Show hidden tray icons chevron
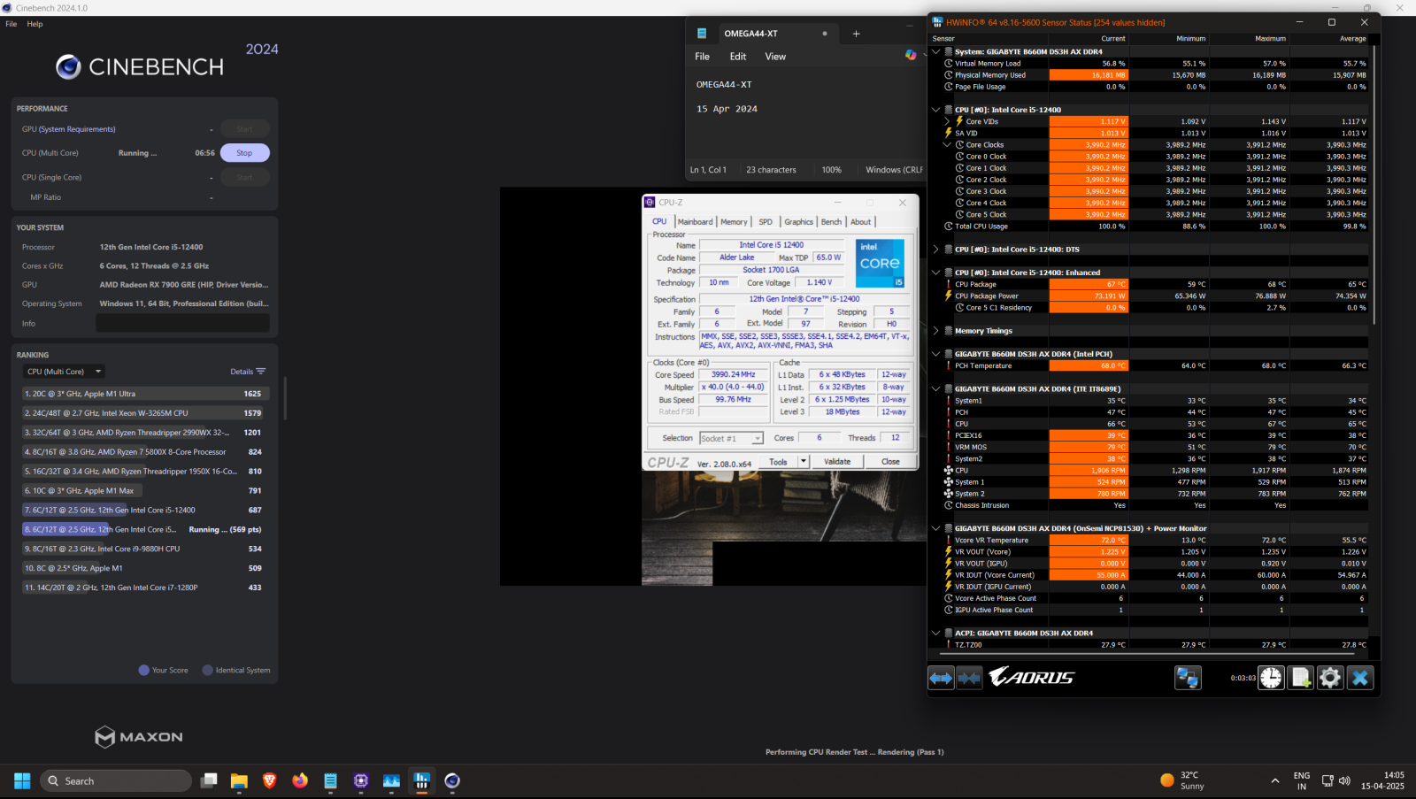This screenshot has height=799, width=1416. click(1275, 780)
